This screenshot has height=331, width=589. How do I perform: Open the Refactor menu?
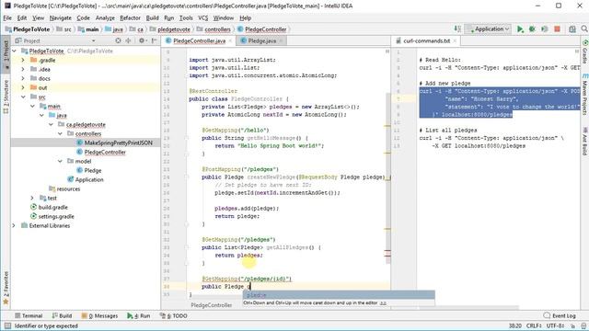click(x=130, y=17)
